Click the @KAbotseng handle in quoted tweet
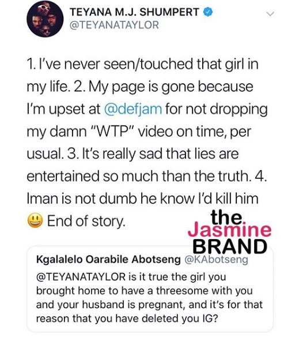 216,260
